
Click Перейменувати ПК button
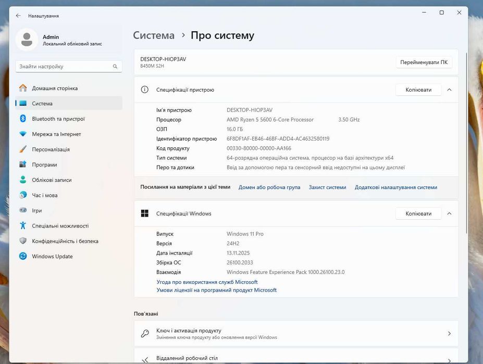click(424, 62)
